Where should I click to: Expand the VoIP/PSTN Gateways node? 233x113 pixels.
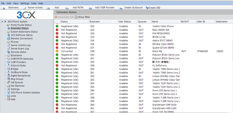tap(5, 59)
